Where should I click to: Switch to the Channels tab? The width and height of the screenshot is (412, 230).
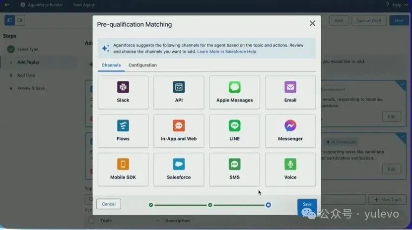click(x=111, y=65)
